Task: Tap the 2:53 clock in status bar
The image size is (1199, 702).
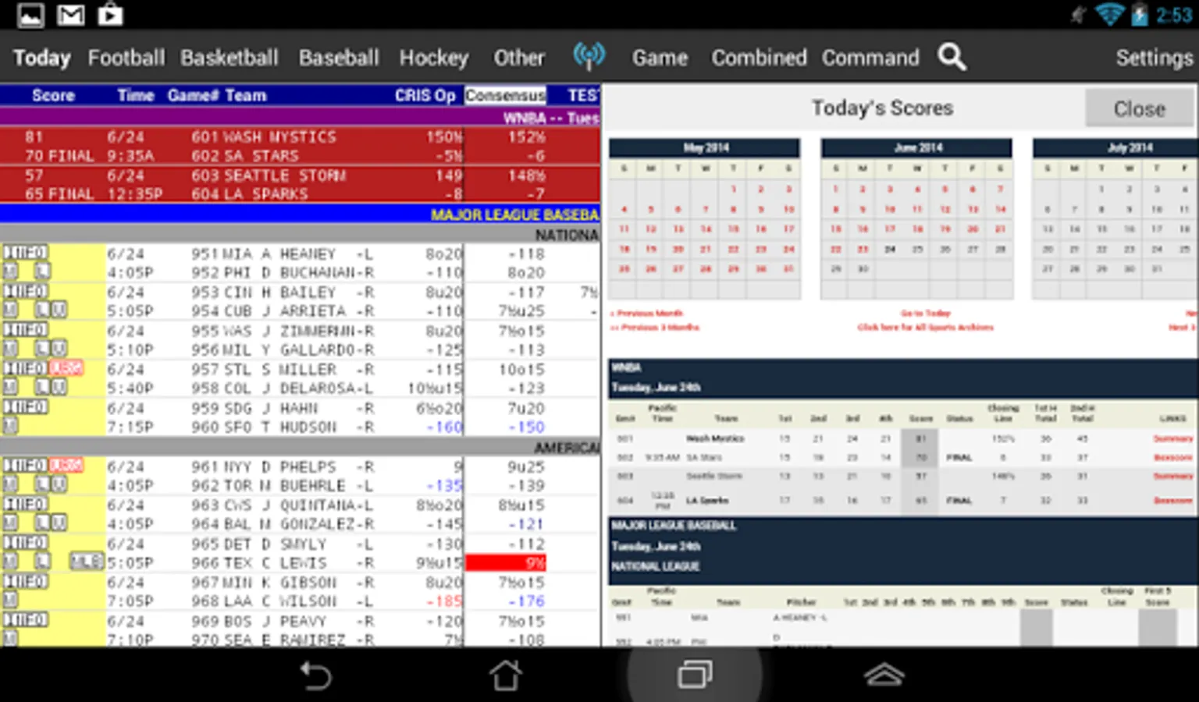Action: [x=1173, y=15]
